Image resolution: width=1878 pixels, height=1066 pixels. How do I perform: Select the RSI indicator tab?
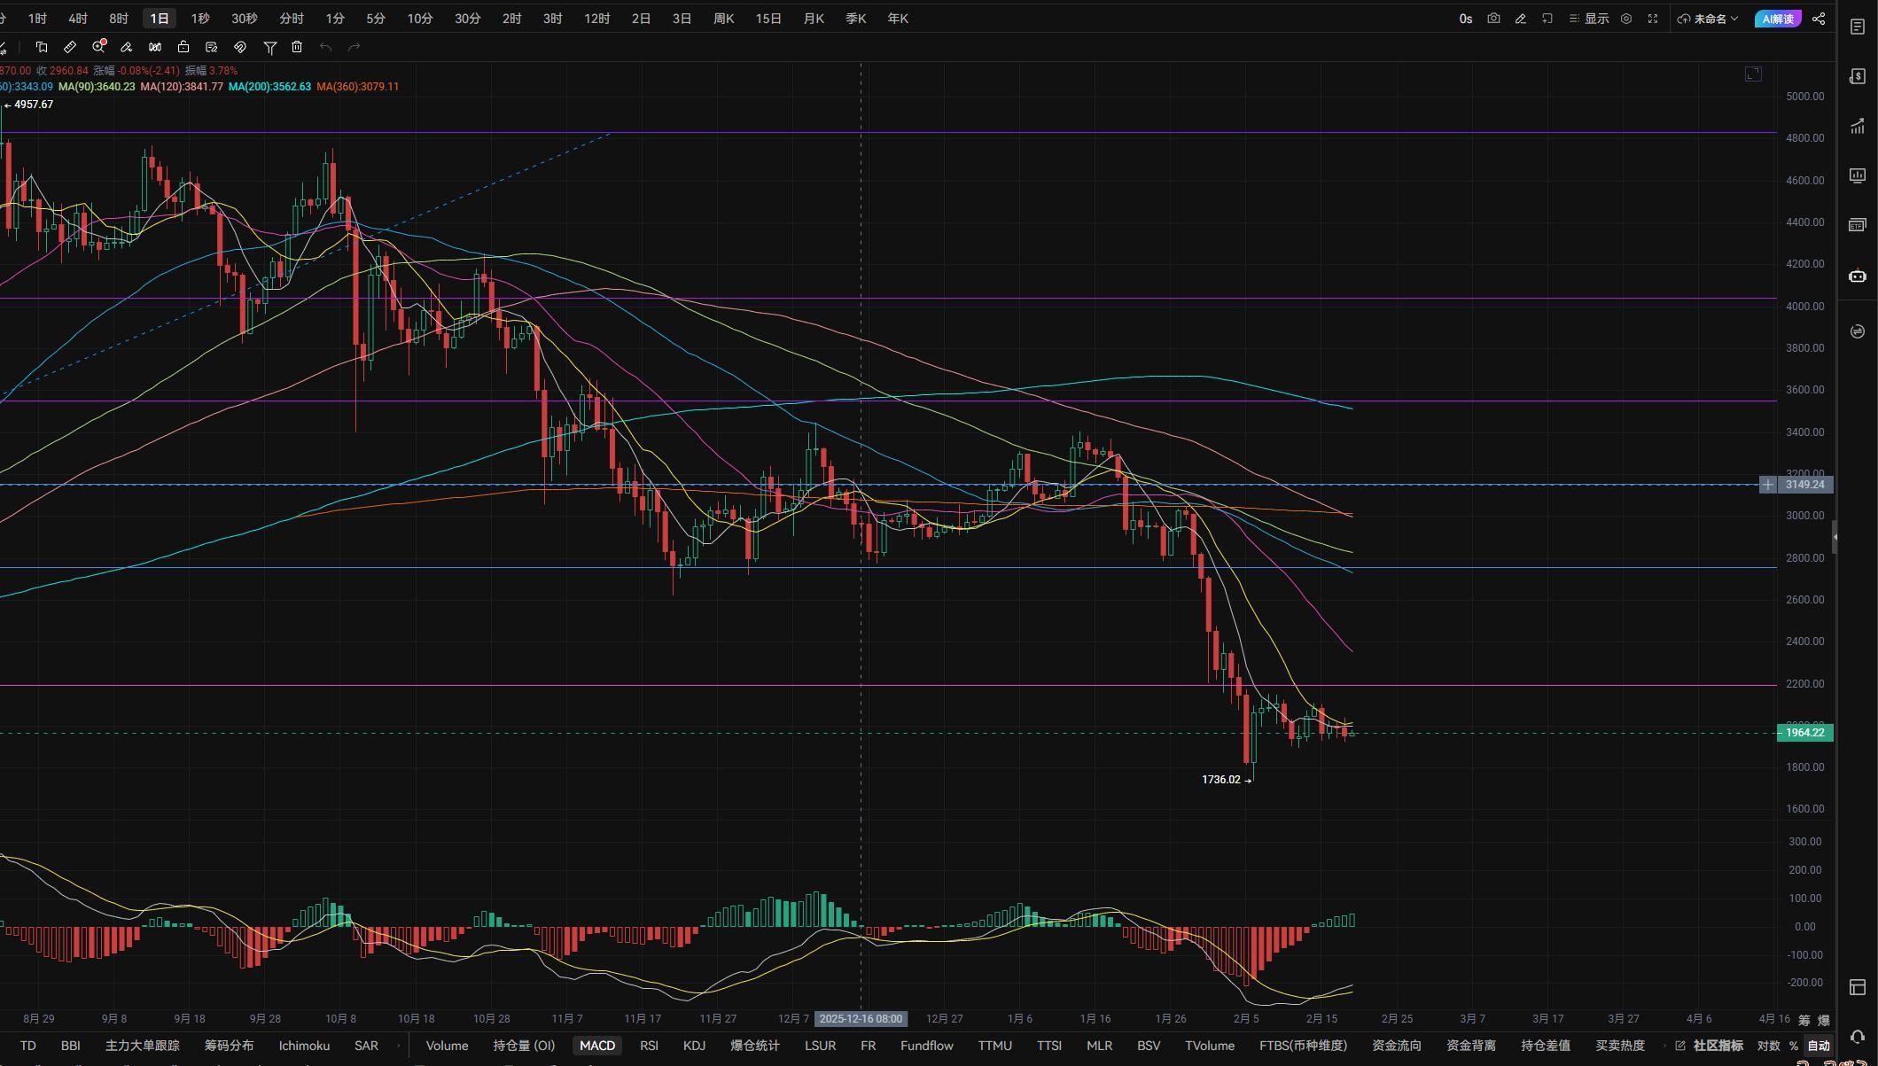click(649, 1046)
